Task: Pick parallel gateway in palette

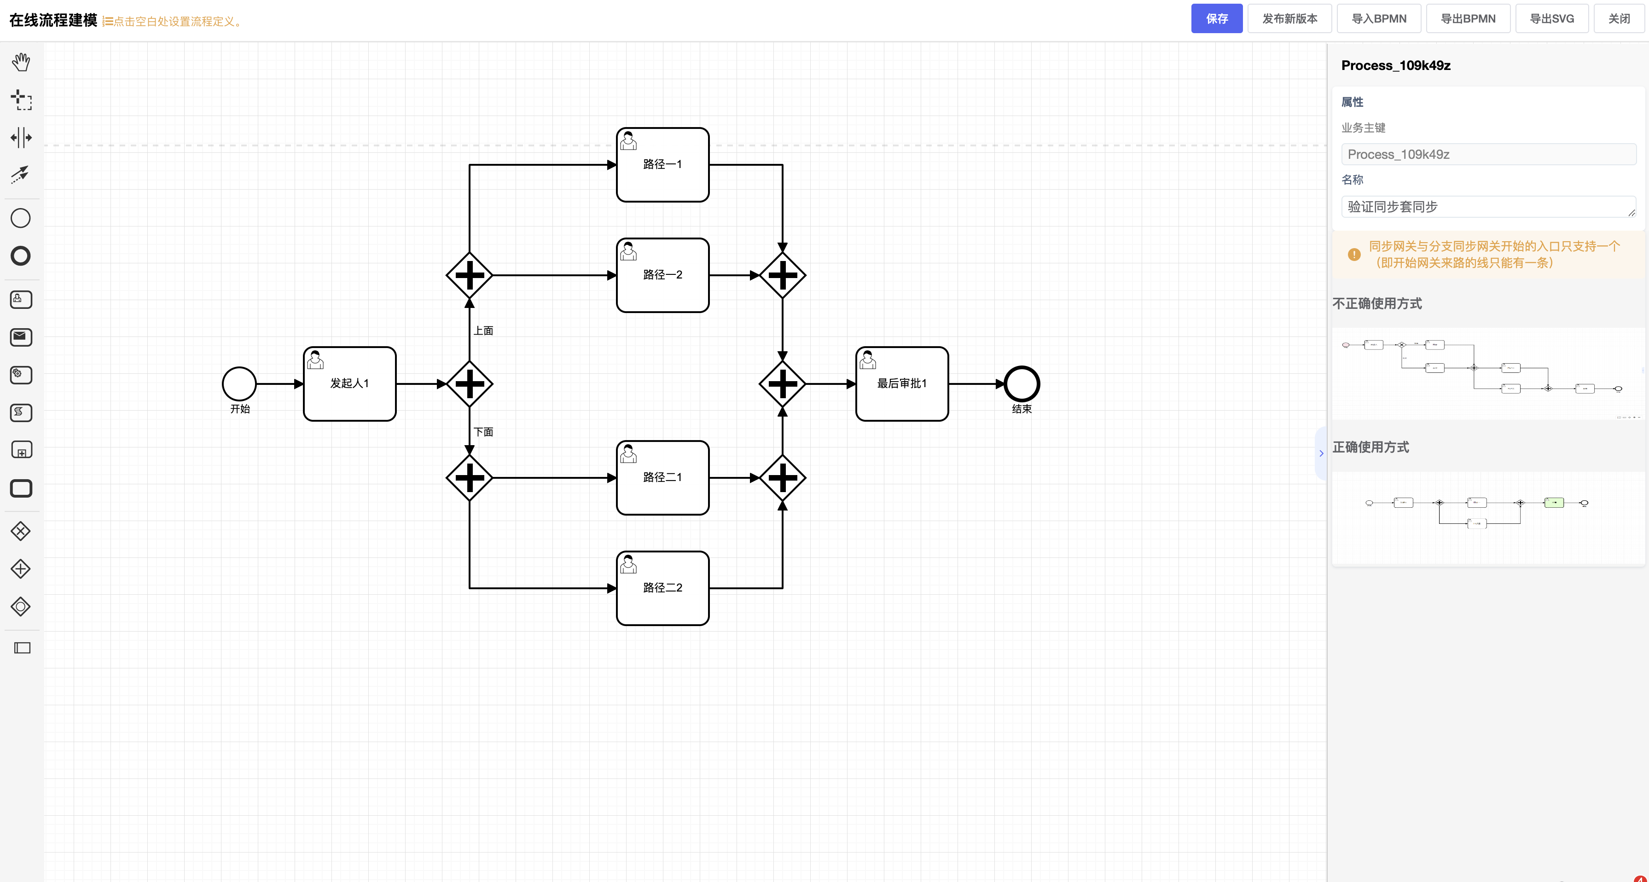Action: (x=21, y=569)
